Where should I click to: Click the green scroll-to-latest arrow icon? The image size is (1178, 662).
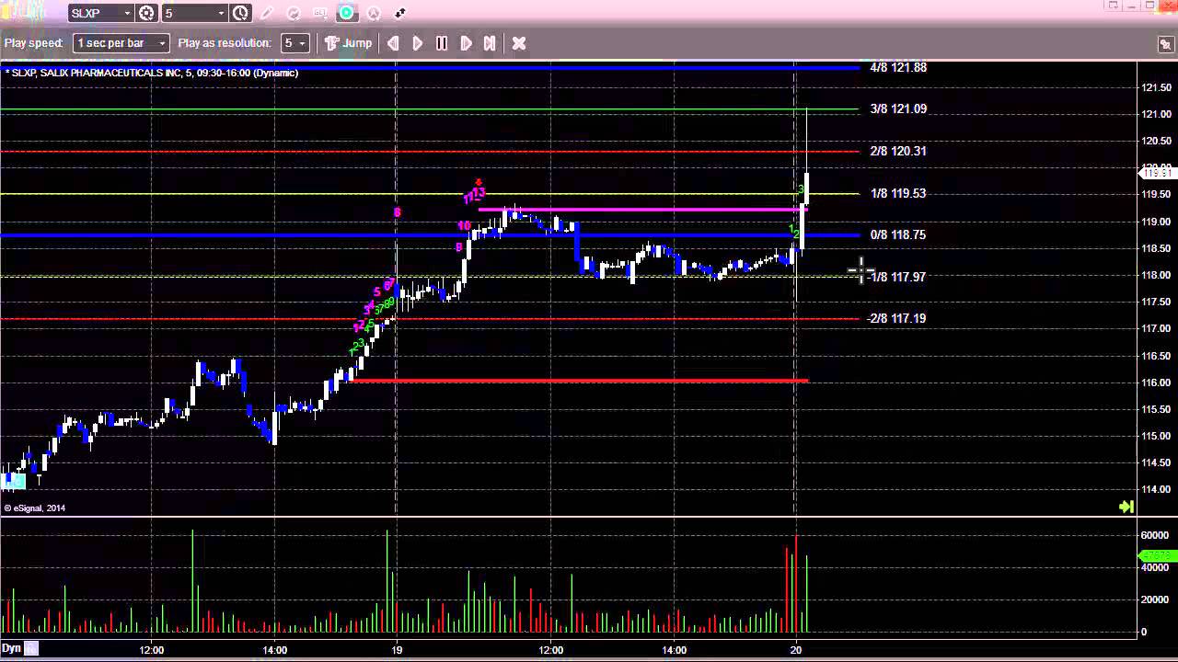1126,507
